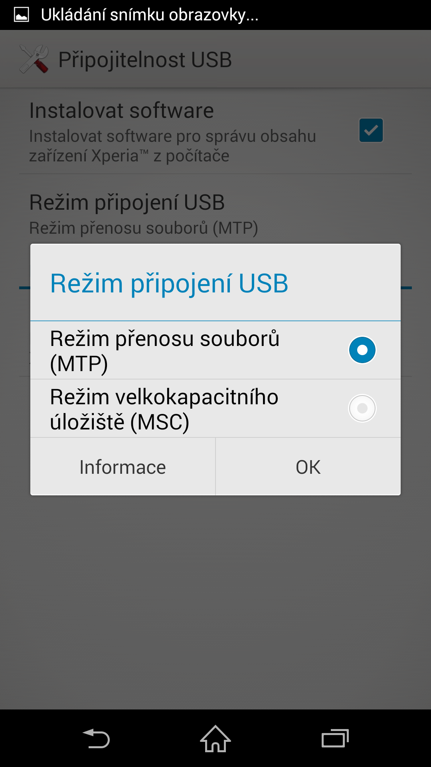Viewport: 431px width, 767px height.
Task: Toggle the Instalovat software checkbox
Action: point(371,130)
